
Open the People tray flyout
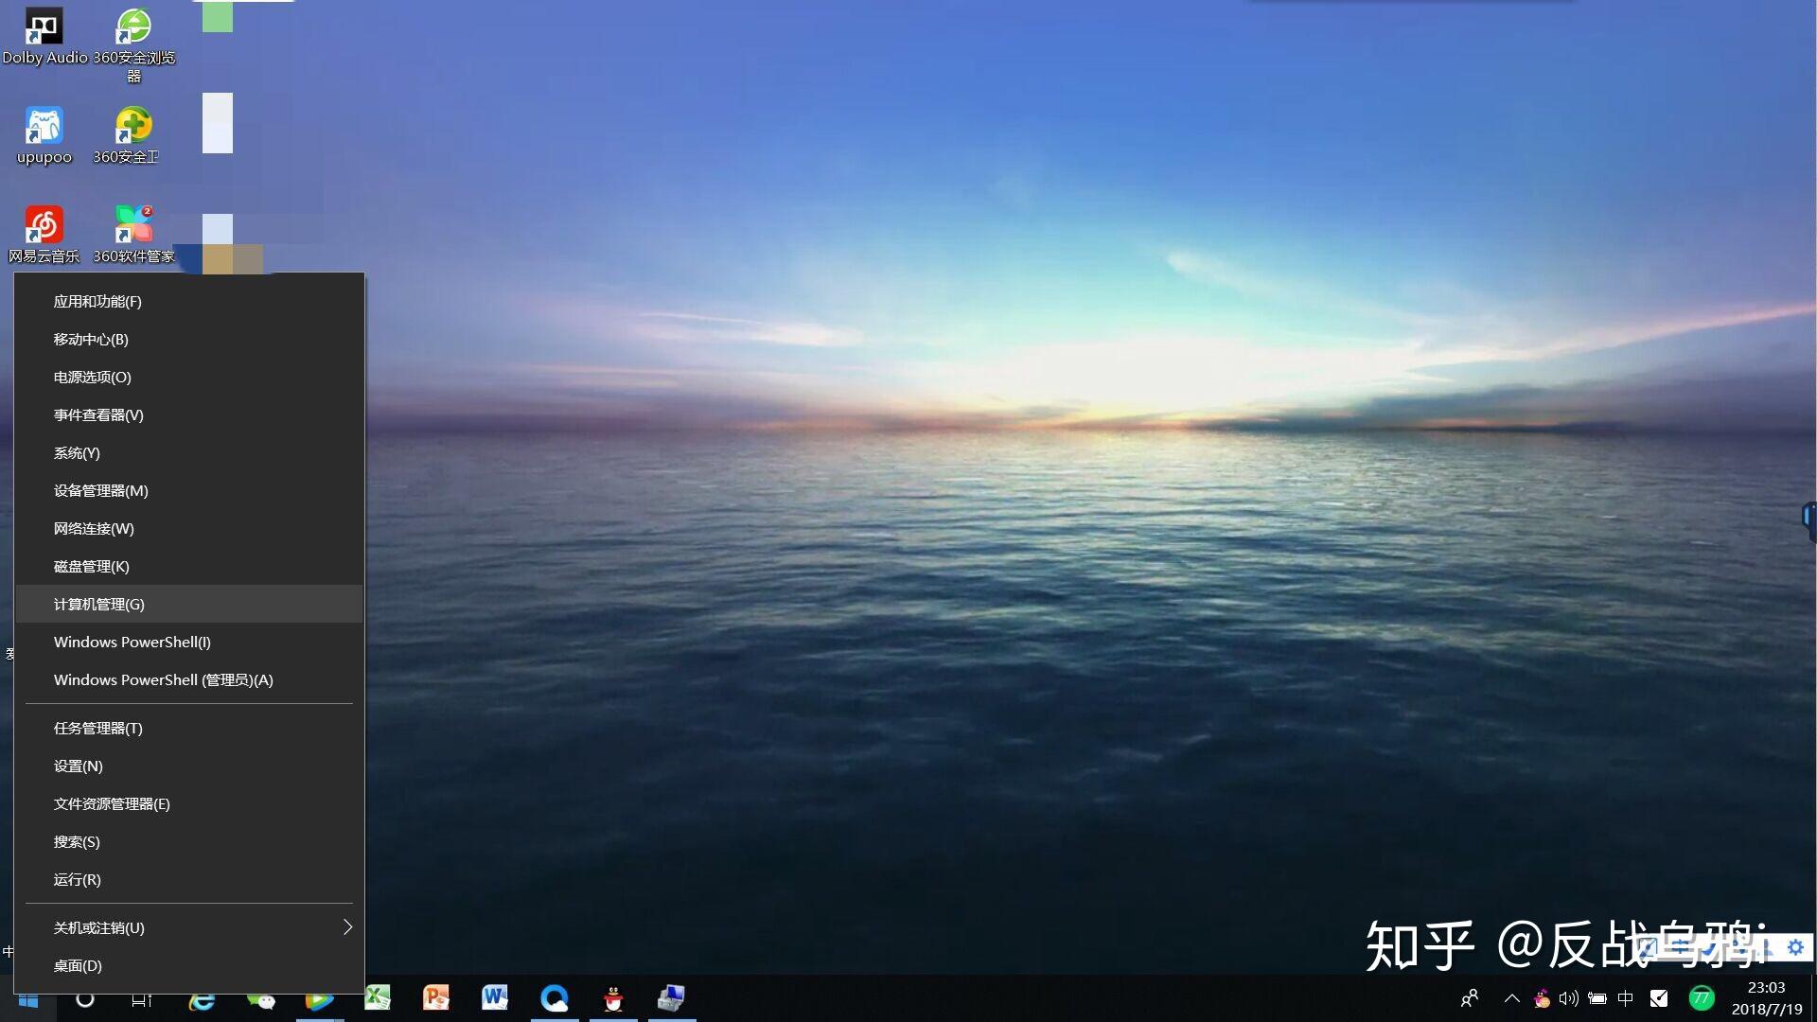coord(1470,998)
